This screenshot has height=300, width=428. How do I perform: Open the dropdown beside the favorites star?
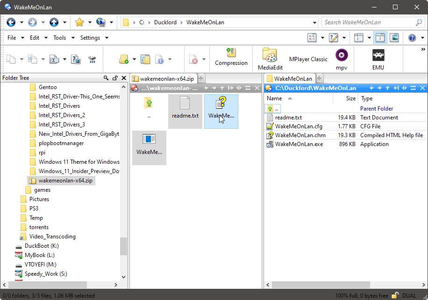[90, 22]
